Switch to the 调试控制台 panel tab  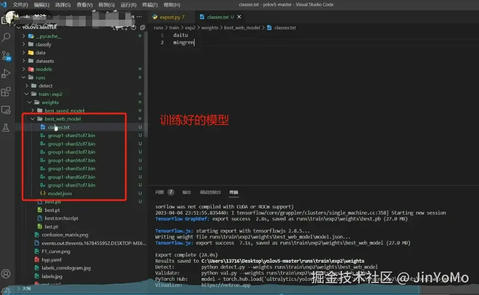pos(210,192)
